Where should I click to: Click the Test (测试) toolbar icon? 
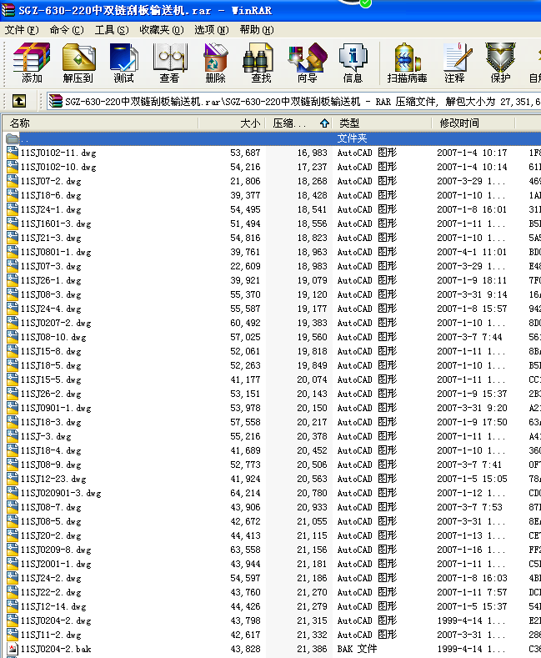(123, 57)
